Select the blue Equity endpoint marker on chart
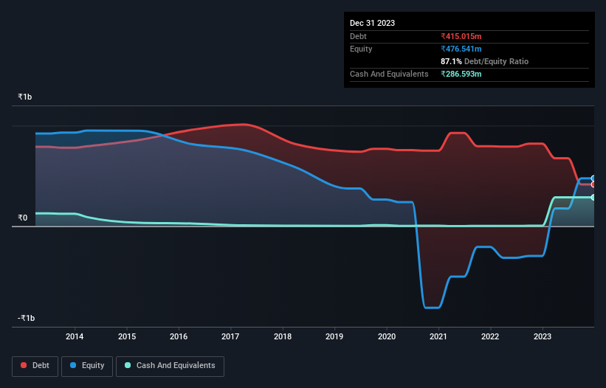The height and width of the screenshot is (388, 606). (593, 179)
